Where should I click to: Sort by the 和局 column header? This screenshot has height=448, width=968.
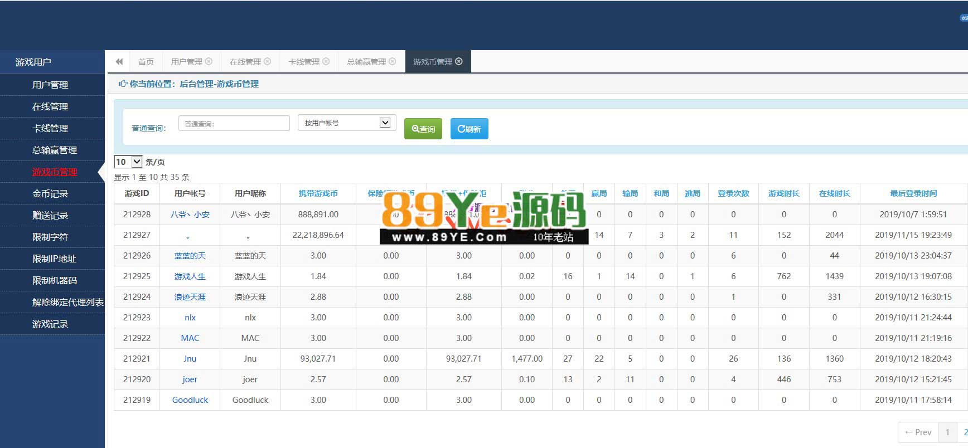pos(661,193)
